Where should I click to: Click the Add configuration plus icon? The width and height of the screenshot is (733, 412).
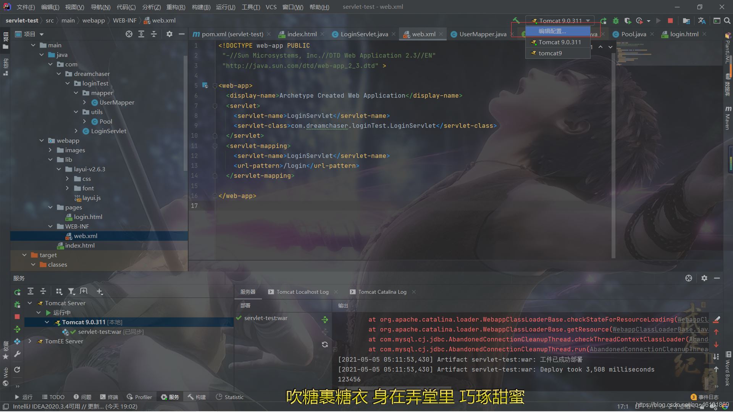[99, 292]
